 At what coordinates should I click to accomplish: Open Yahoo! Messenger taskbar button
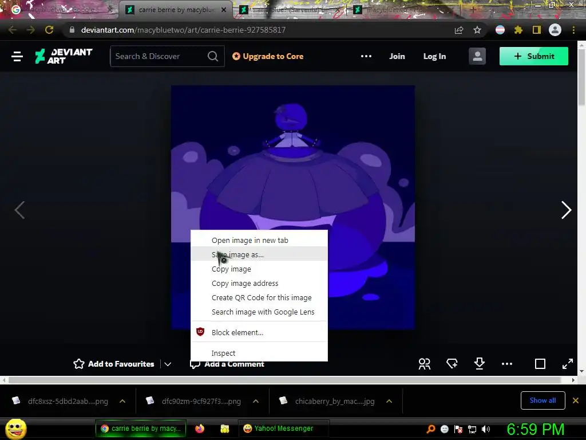283,429
